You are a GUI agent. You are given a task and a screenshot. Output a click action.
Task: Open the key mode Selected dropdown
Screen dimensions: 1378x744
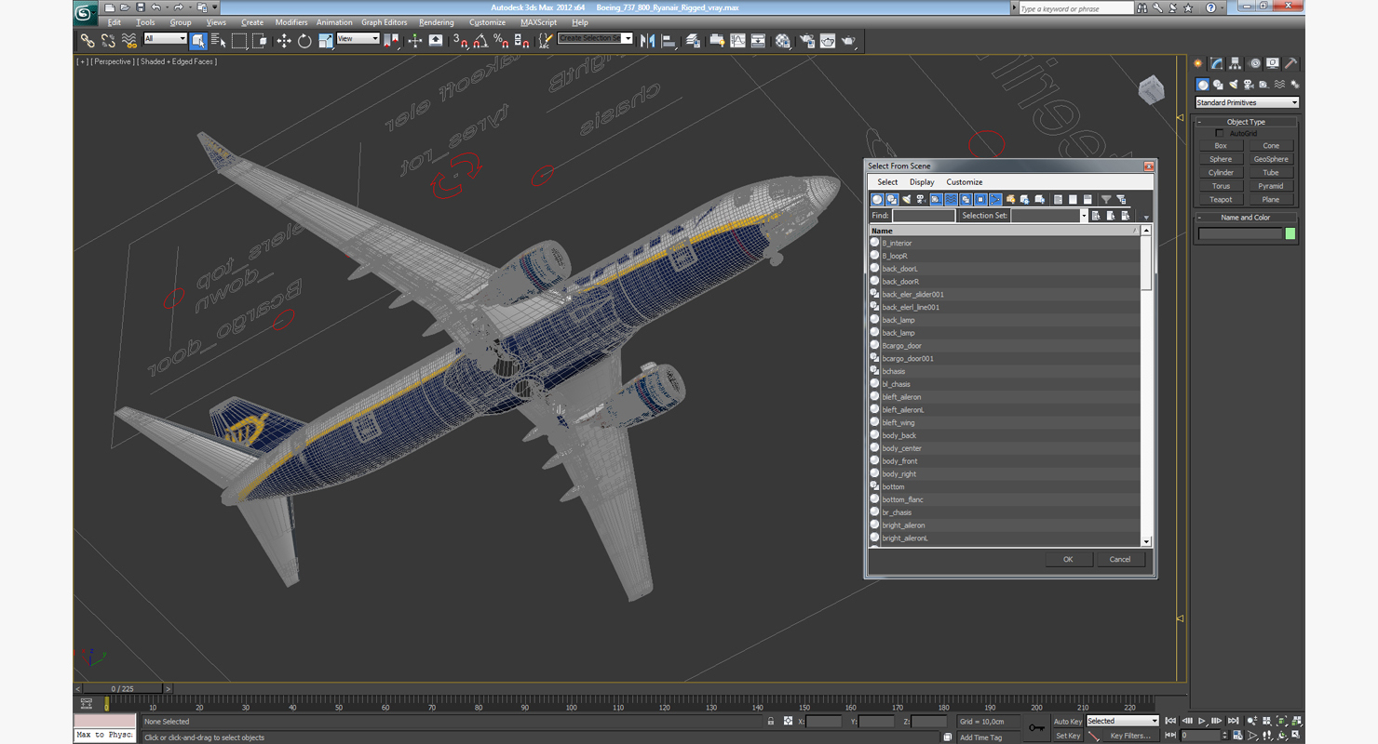click(x=1123, y=721)
